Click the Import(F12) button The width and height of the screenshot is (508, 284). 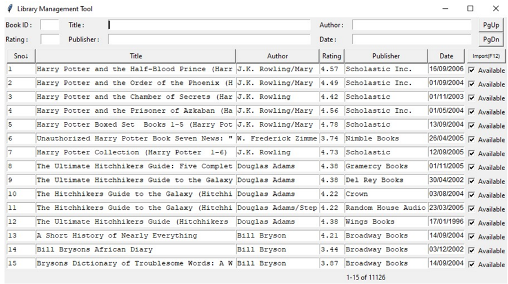[486, 56]
